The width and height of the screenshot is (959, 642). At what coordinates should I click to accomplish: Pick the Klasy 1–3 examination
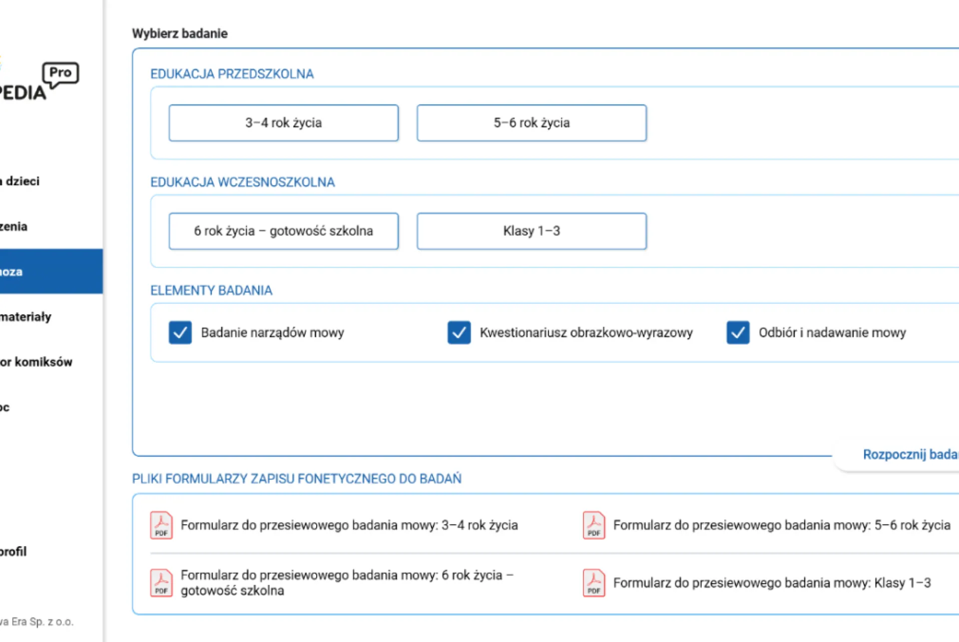(x=531, y=231)
